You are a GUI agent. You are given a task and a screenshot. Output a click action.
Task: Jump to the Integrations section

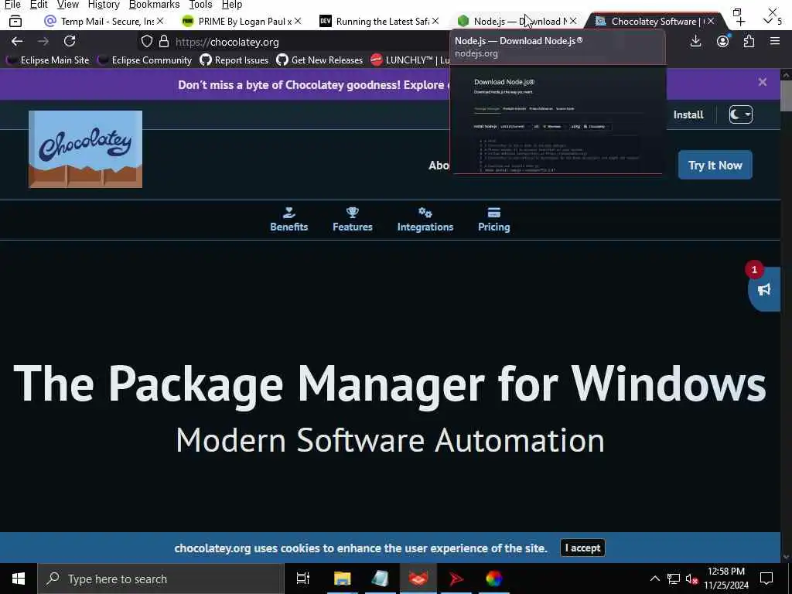425,220
